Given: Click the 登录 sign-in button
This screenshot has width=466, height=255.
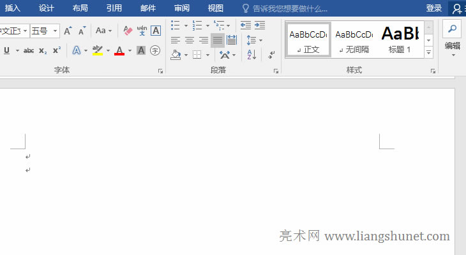Looking at the screenshot, I should pos(434,8).
